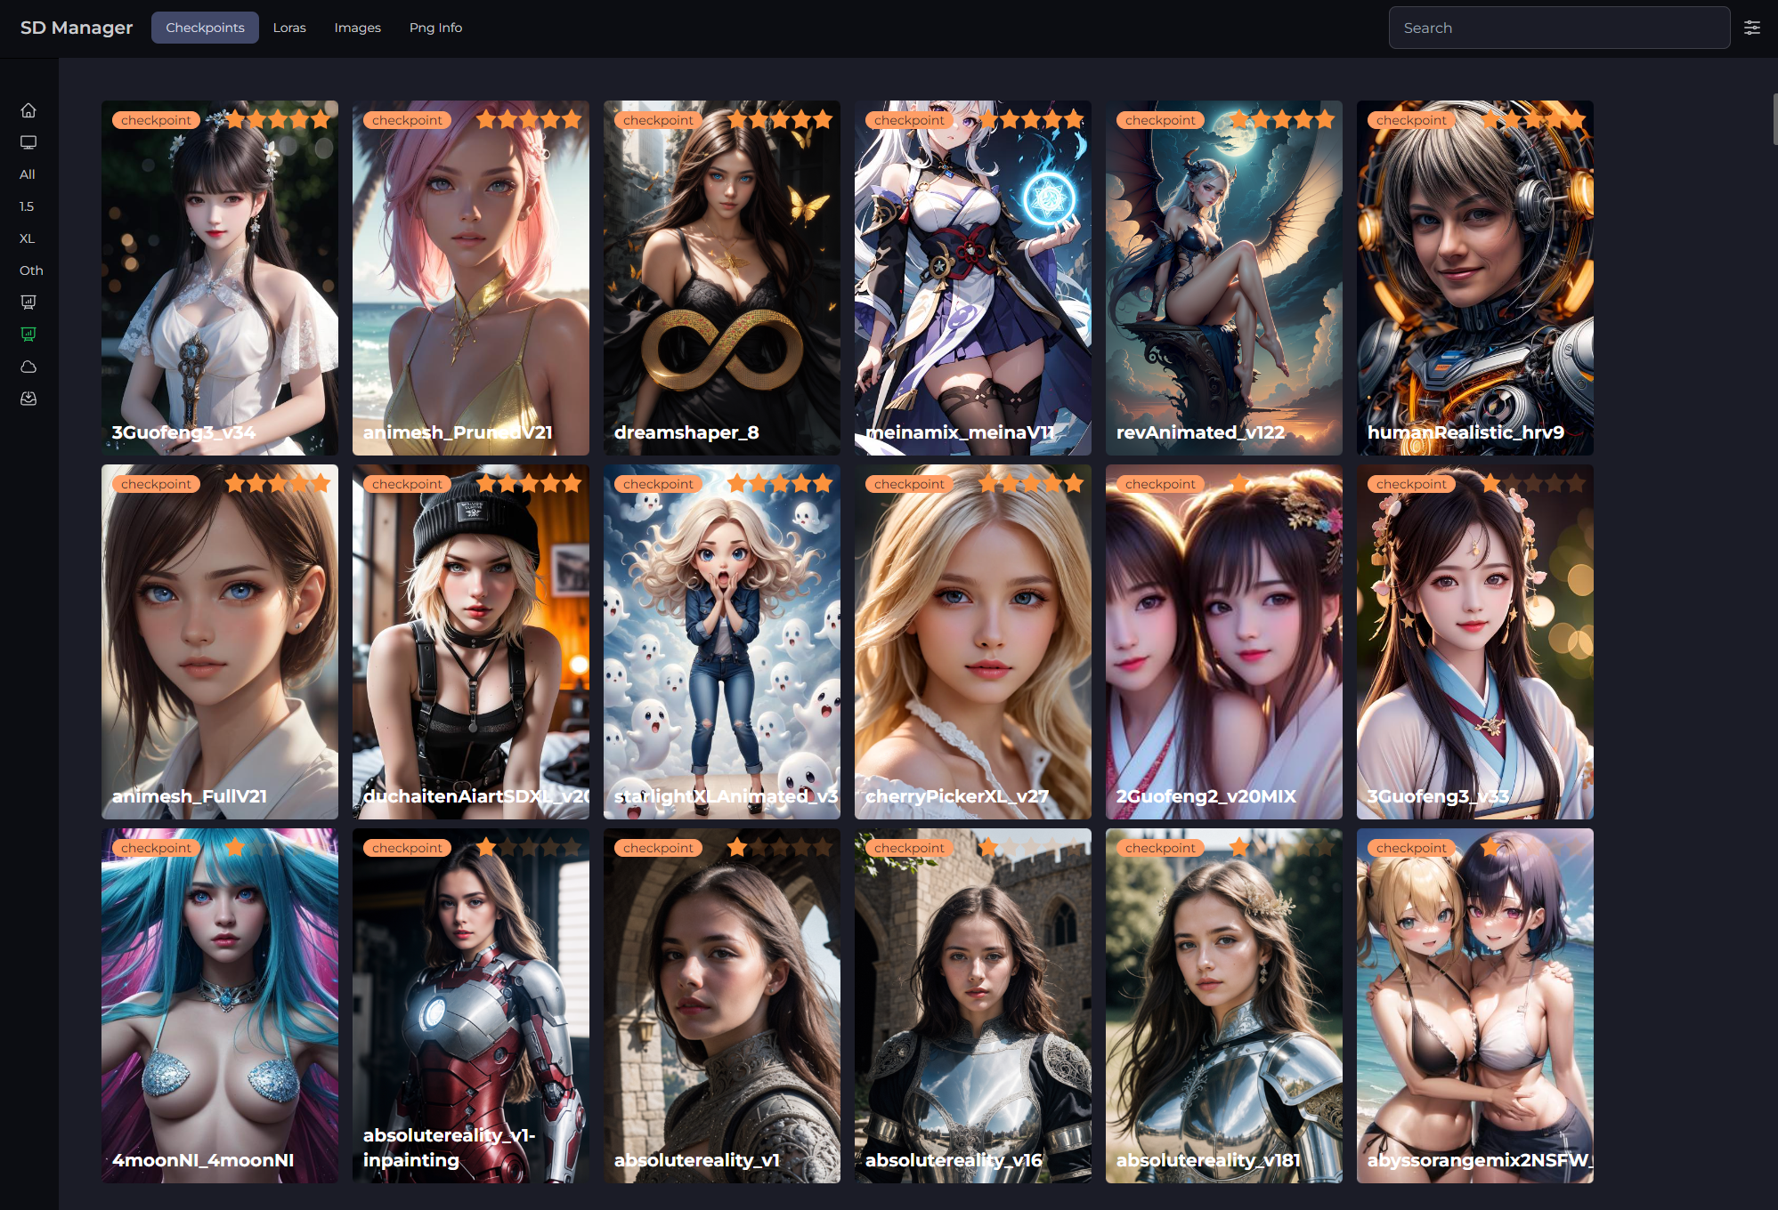Open the Images tab
The width and height of the screenshot is (1778, 1210).
pos(357,28)
